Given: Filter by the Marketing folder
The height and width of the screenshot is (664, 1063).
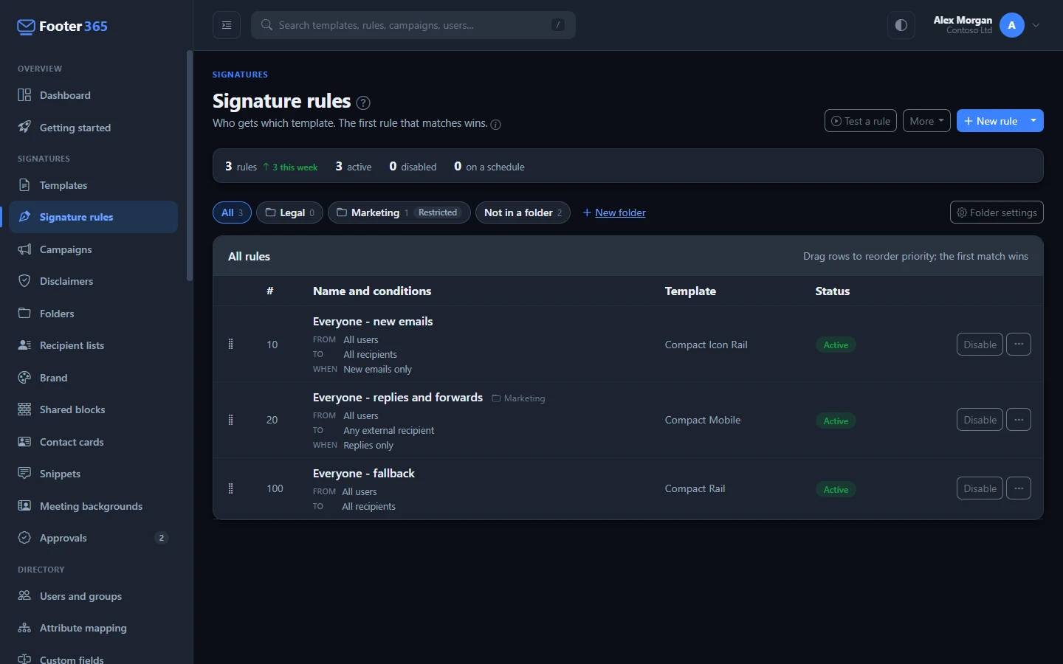Looking at the screenshot, I should [399, 212].
